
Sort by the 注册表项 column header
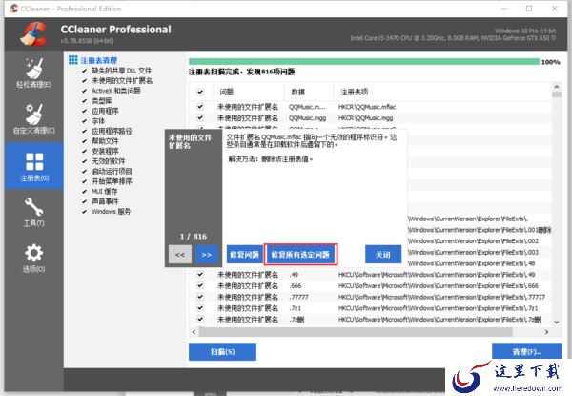coord(443,92)
